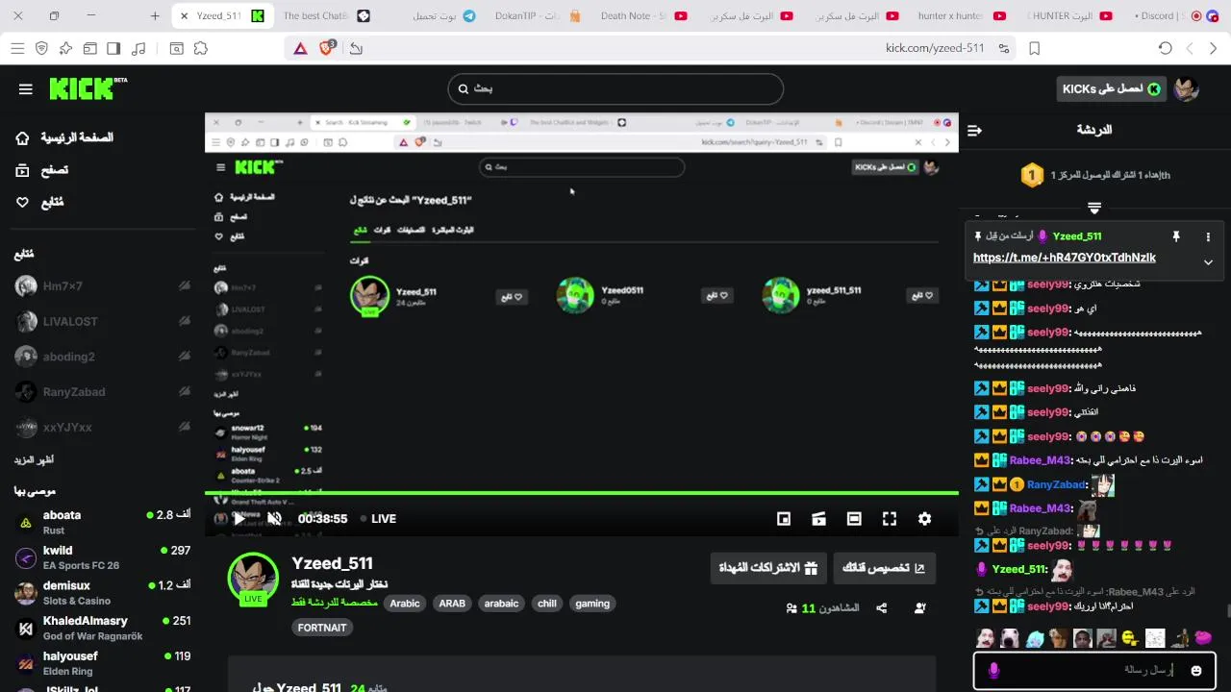This screenshot has width=1231, height=692.
Task: Focus the send message chat input
Action: click(1096, 670)
